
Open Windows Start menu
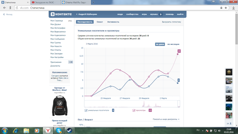[x=5, y=130]
